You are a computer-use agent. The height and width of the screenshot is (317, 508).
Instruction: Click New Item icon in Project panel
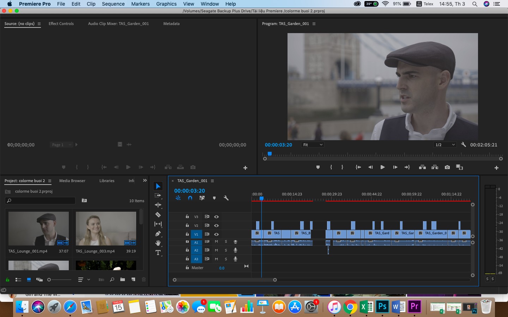click(133, 280)
